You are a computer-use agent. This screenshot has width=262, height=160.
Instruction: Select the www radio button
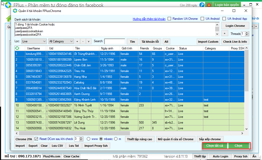coord(89,139)
